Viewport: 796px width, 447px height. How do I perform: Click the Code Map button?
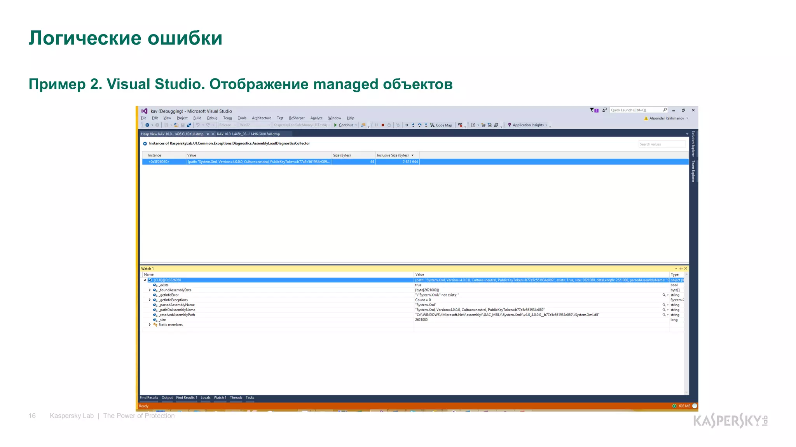[441, 125]
